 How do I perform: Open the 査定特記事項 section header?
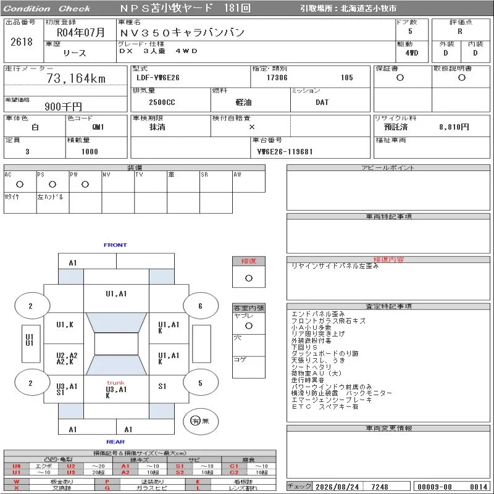pyautogui.click(x=388, y=306)
